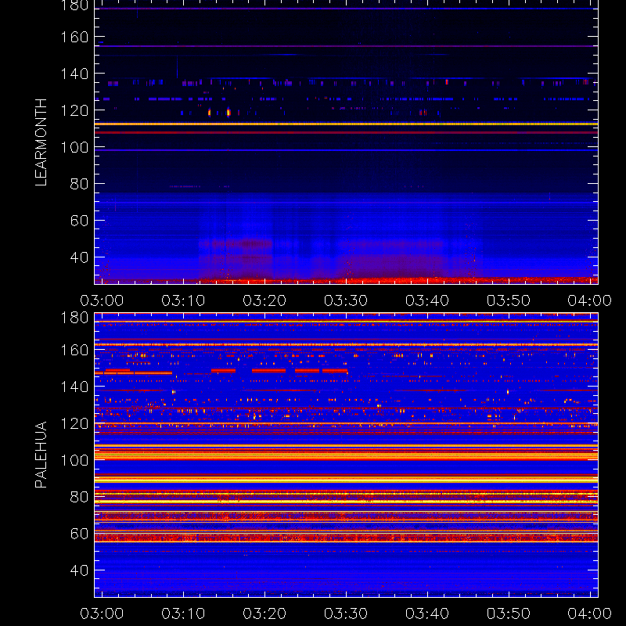Click the 120 tick label on the Learmonth plot
Image resolution: width=626 pixels, height=626 pixels.
[x=74, y=110]
